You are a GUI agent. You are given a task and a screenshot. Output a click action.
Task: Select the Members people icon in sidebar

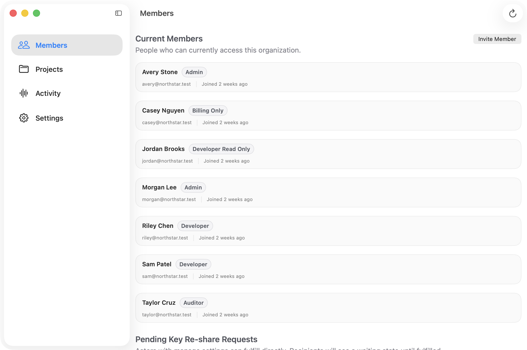(24, 45)
